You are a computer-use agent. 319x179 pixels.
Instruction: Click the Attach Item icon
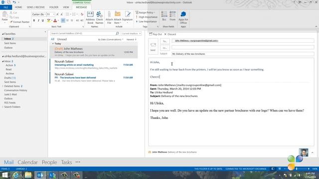click(x=118, y=17)
